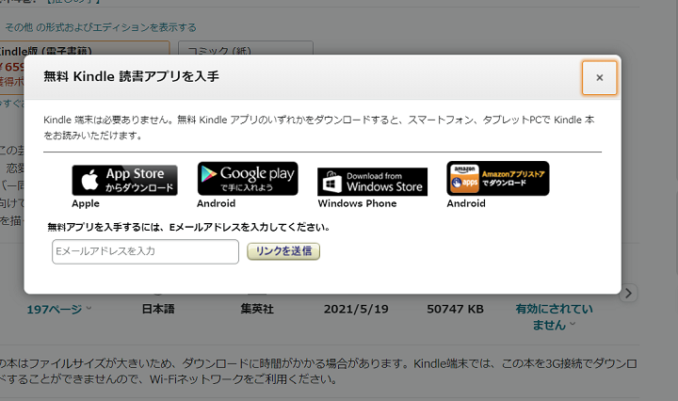Open the Google Play download badge
Screen dimensions: 678x401
coord(248,179)
